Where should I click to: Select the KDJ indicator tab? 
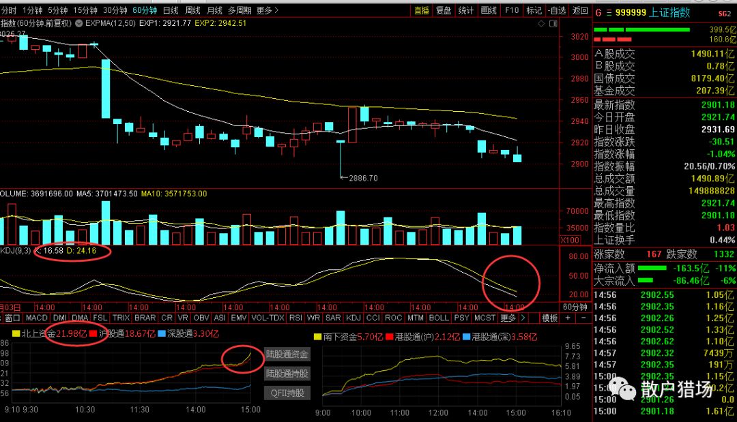(x=353, y=318)
